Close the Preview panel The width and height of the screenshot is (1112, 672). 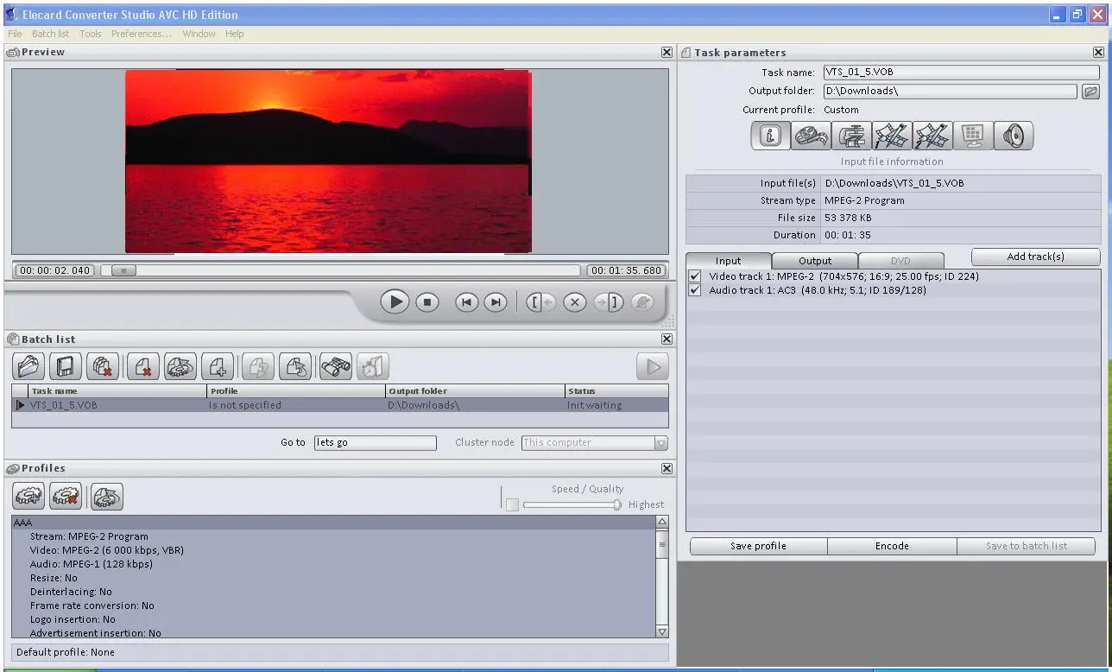tap(667, 52)
